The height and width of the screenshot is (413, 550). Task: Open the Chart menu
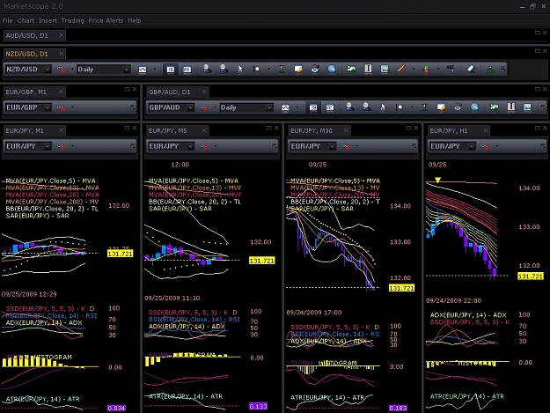coord(26,21)
